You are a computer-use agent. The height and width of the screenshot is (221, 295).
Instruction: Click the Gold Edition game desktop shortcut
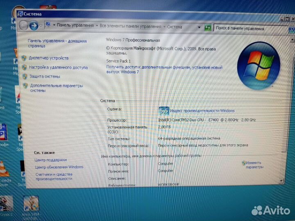(31, 207)
